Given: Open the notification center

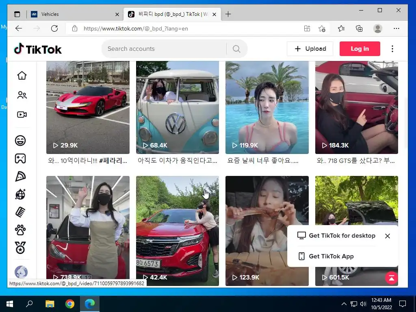Looking at the screenshot, I should click(x=403, y=304).
